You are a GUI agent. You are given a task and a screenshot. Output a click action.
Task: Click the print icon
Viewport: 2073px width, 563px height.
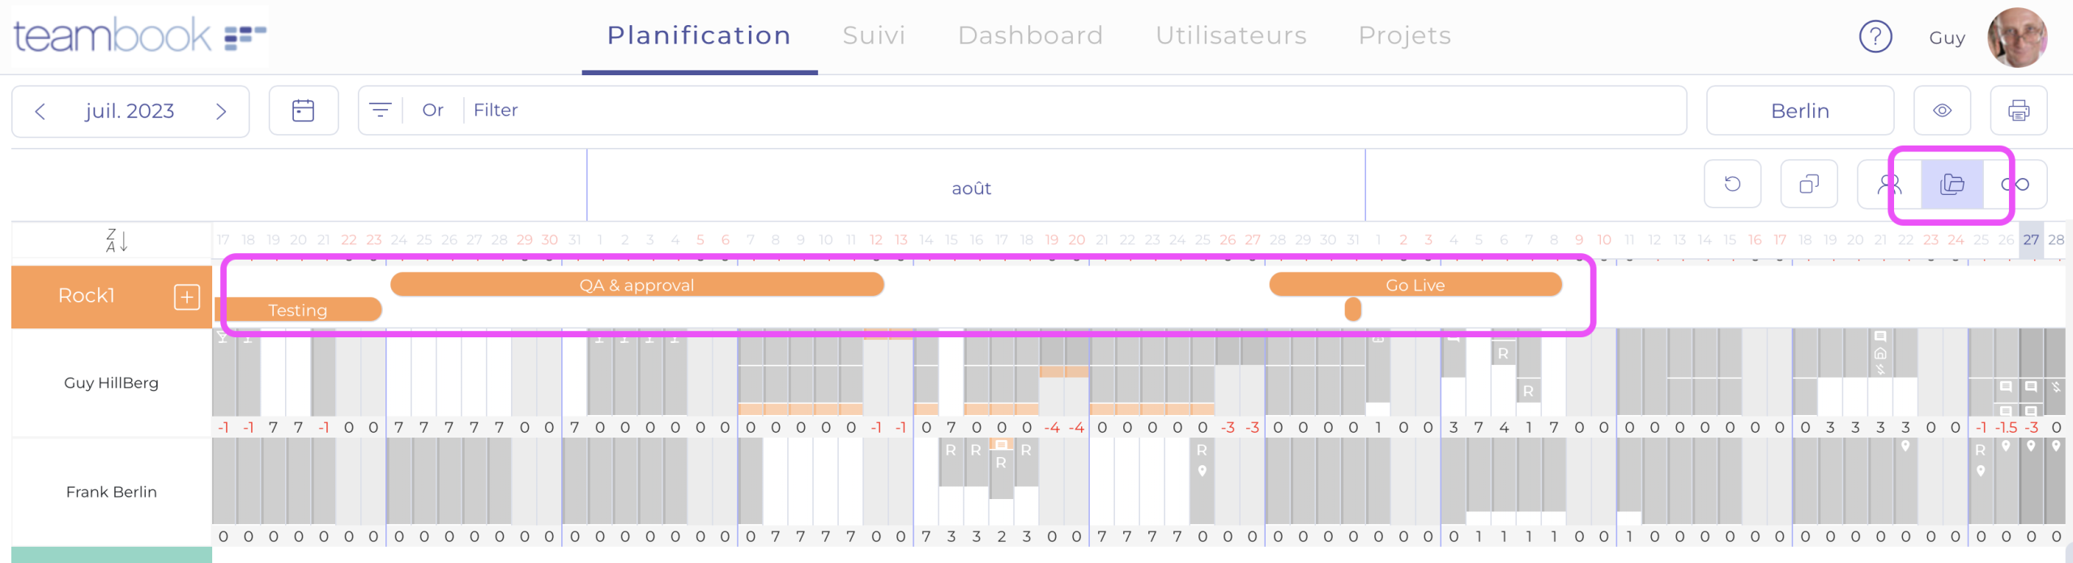2018,111
